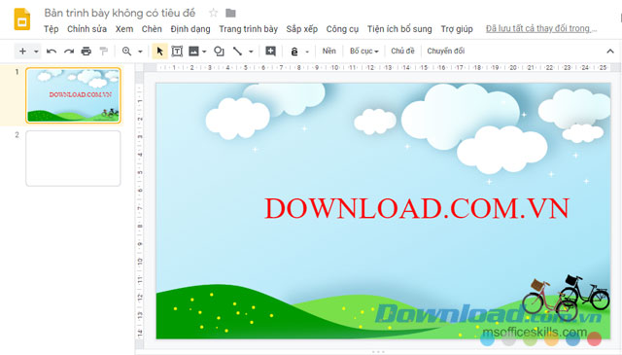
Task: Choose the select cursor tool
Action: (x=159, y=51)
